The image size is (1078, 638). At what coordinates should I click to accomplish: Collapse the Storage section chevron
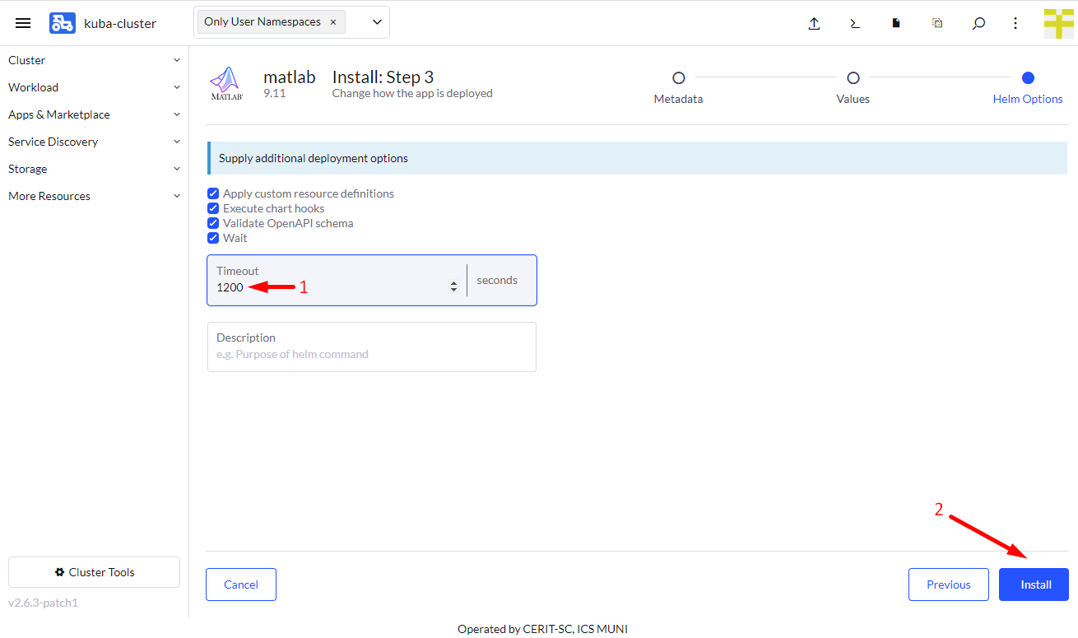click(176, 169)
